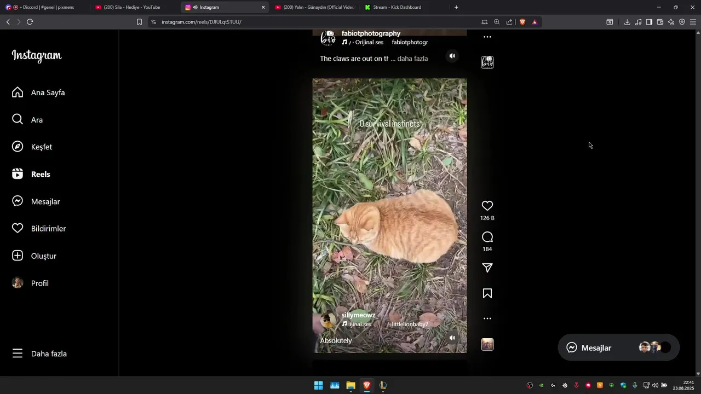Open more options on the cat reel
Viewport: 701px width, 394px height.
tap(487, 318)
